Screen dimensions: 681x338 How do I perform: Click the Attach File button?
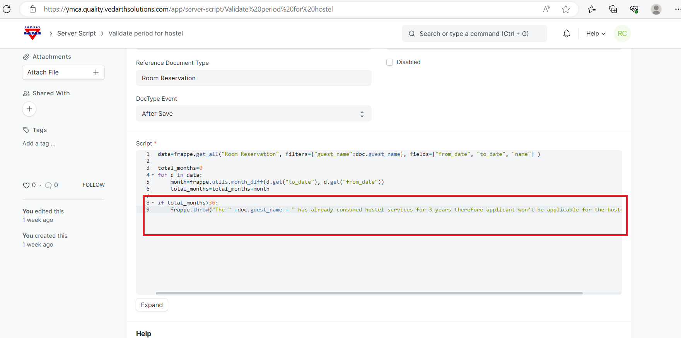[x=63, y=73]
